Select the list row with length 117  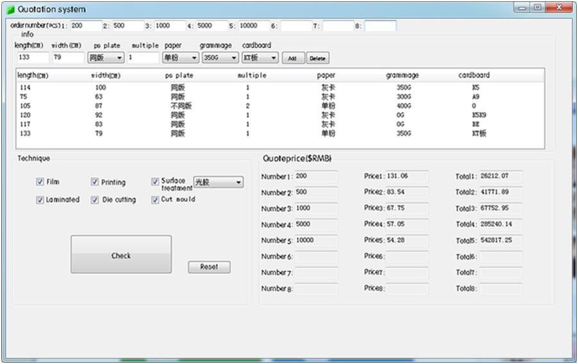tap(280, 124)
